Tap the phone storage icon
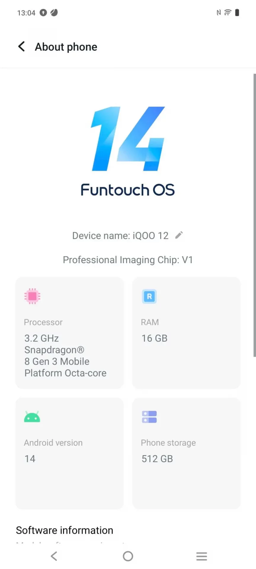The width and height of the screenshot is (256, 569). point(149,417)
